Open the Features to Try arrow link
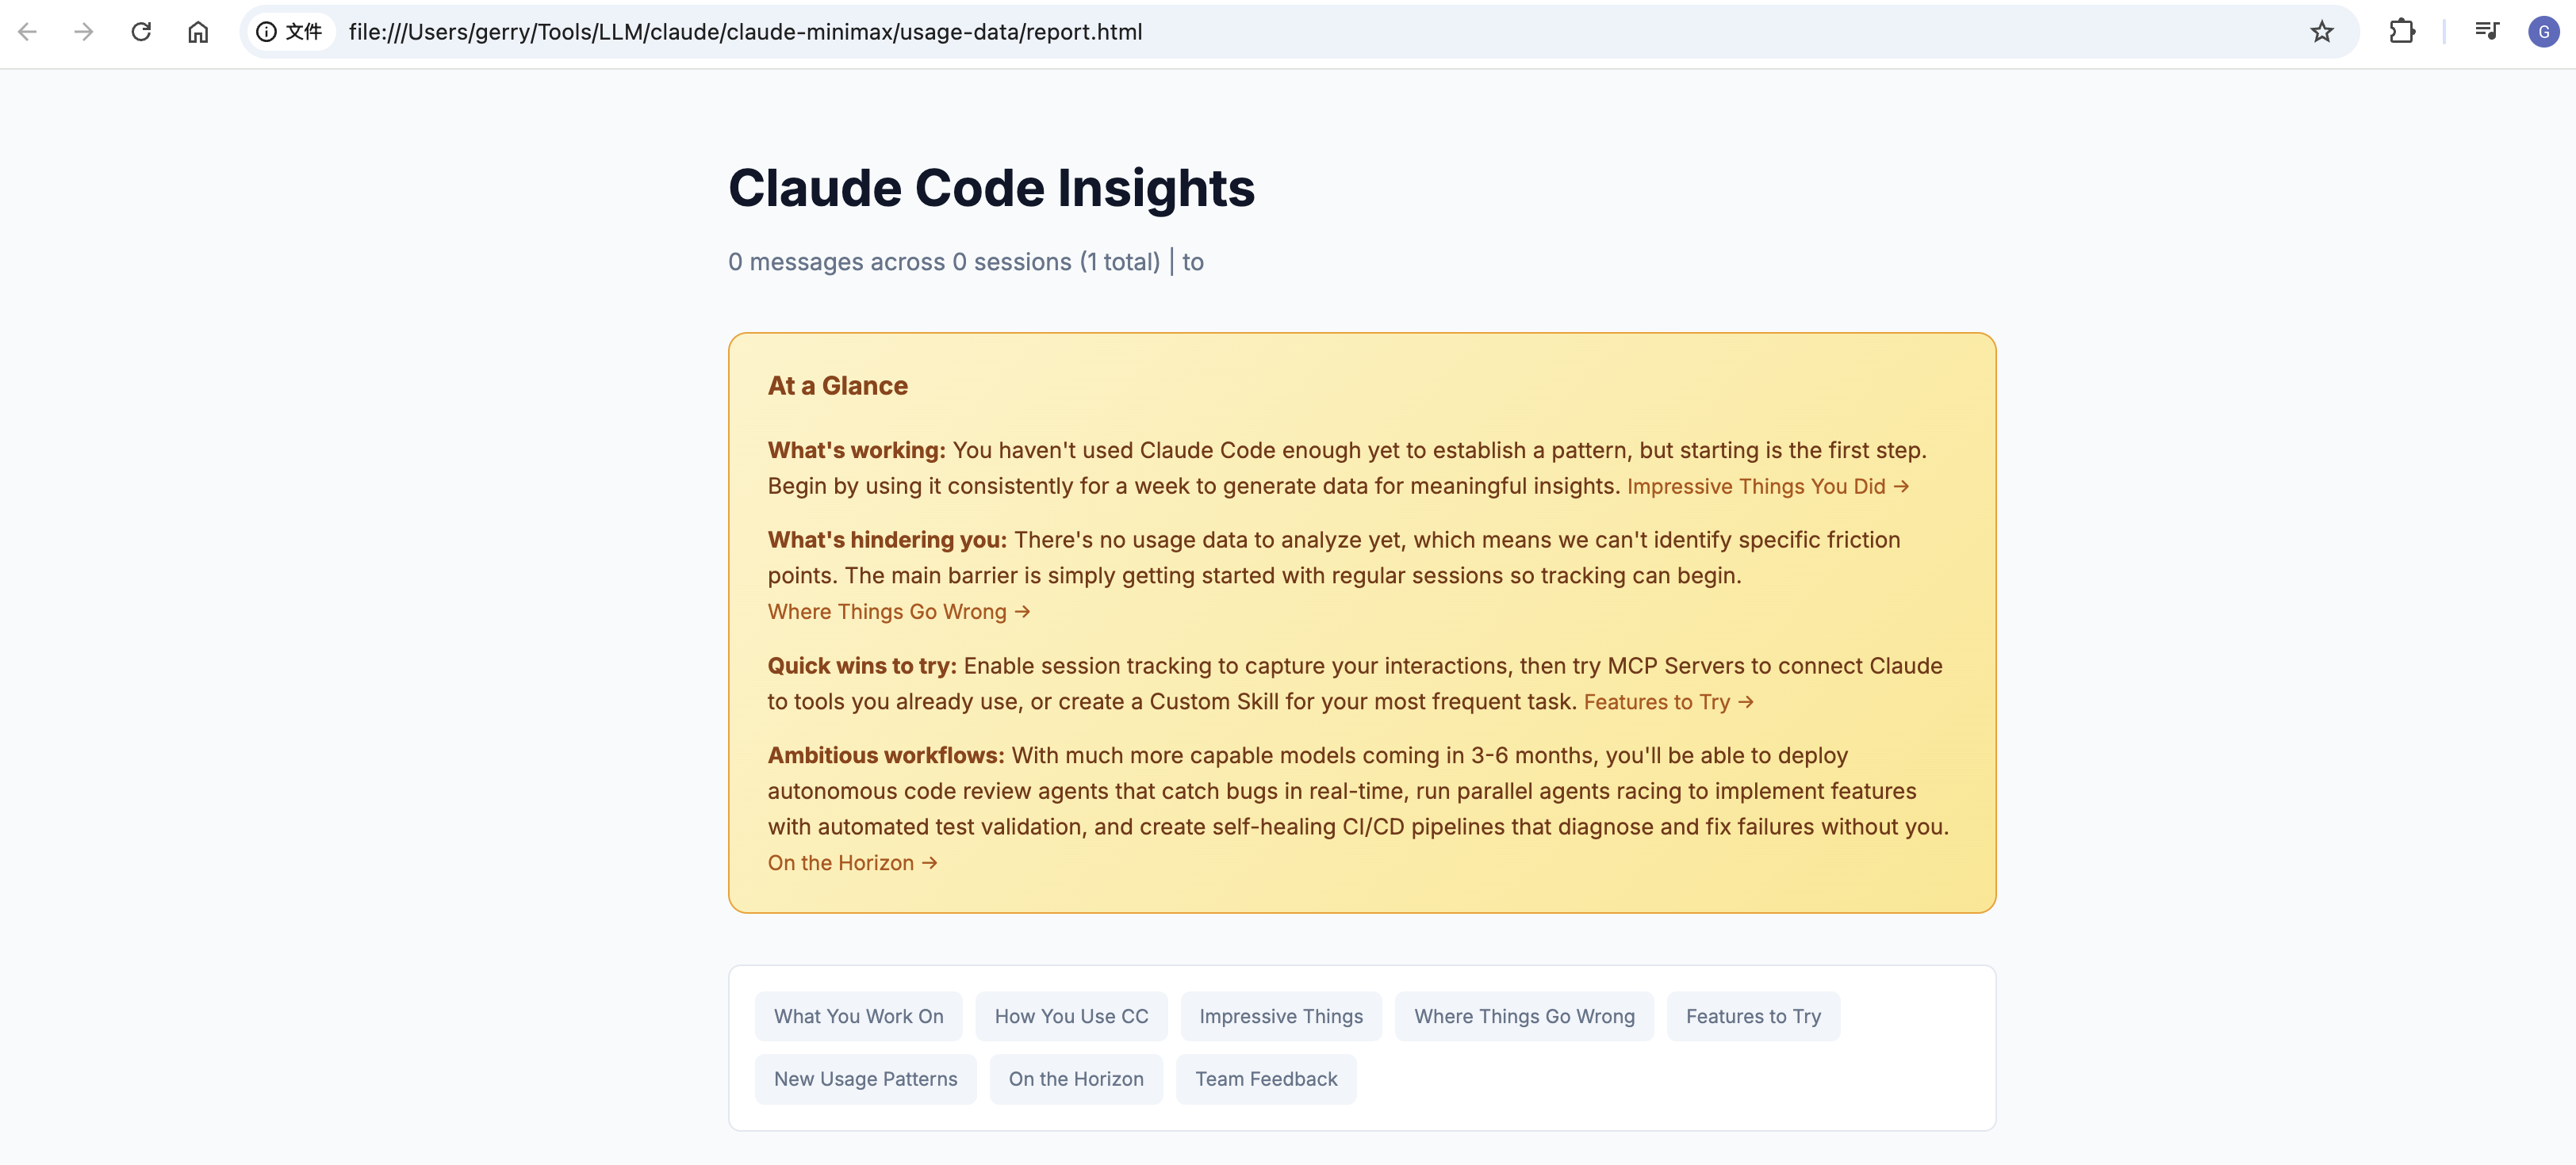This screenshot has height=1165, width=2576. (1668, 702)
